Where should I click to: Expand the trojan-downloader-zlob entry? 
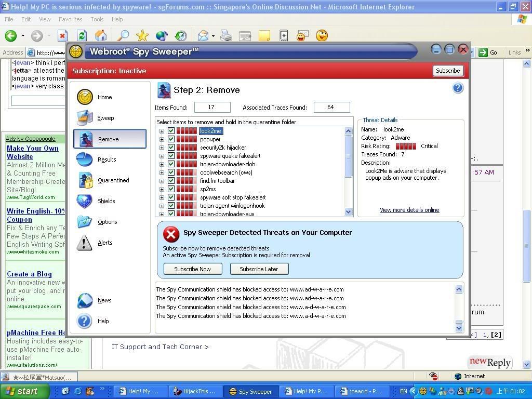tap(162, 164)
